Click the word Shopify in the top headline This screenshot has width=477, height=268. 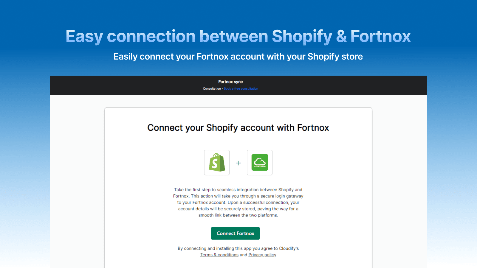point(302,36)
